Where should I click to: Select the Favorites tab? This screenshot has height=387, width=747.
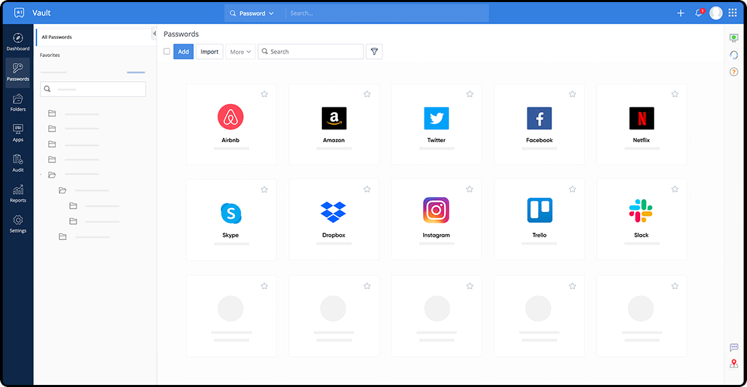(x=50, y=55)
